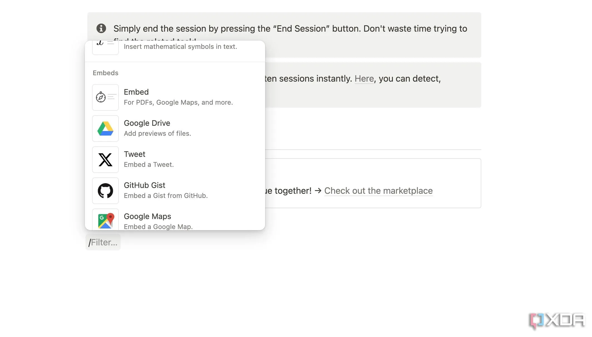Choose Google Drive from Embeds list

[147, 123]
